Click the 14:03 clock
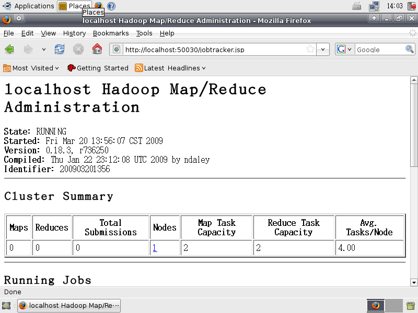 (395, 6)
